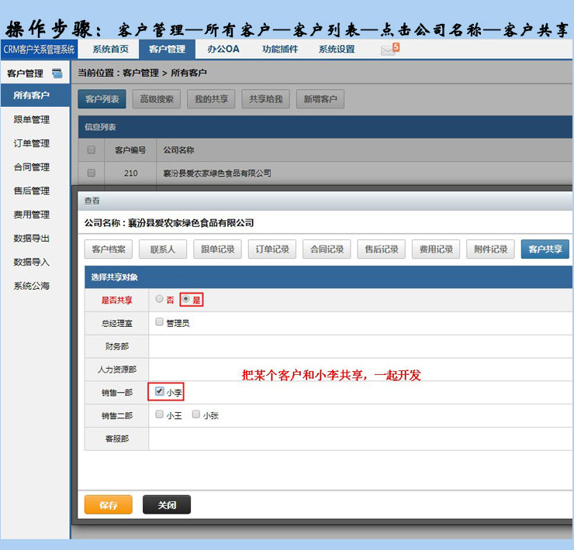
Task: Check the row checkbox for customer 210
Action: click(92, 173)
